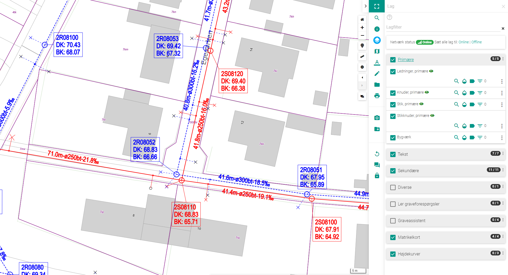Collapse the sidebar with the chevron arrow
The image size is (508, 275).
click(365, 6)
